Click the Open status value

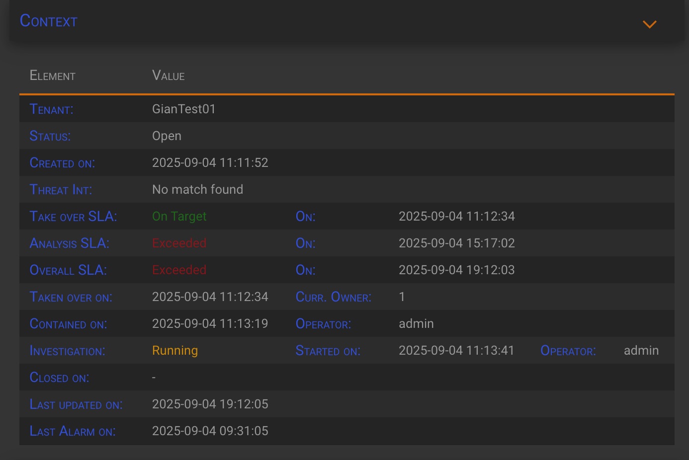click(167, 136)
